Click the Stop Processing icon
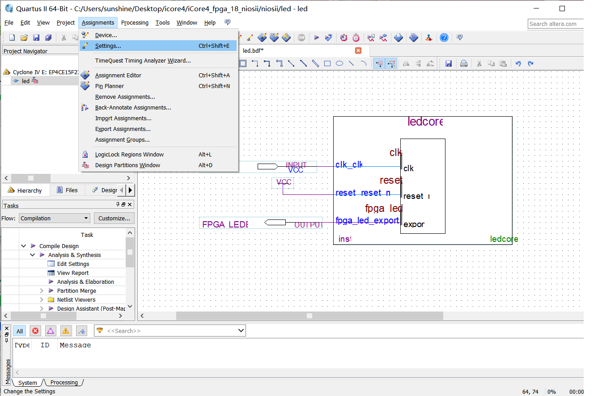Image resolution: width=602 pixels, height=396 pixels. pos(301,38)
